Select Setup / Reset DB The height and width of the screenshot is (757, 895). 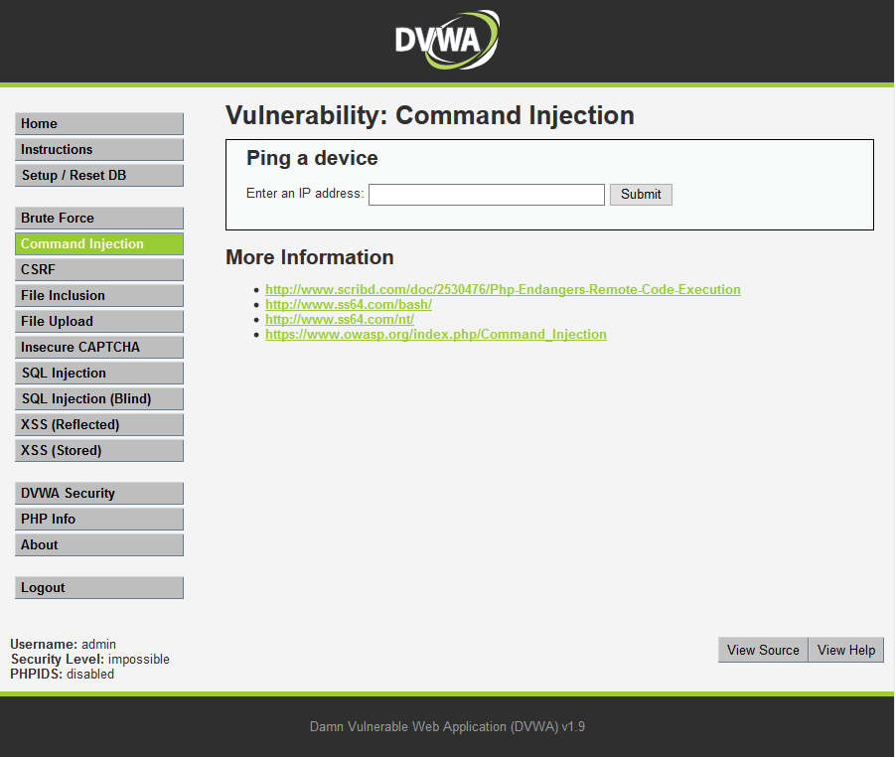coord(98,175)
